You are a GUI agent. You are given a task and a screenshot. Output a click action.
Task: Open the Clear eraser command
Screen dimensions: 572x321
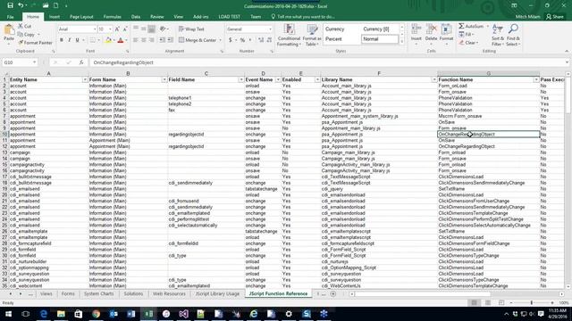467,43
